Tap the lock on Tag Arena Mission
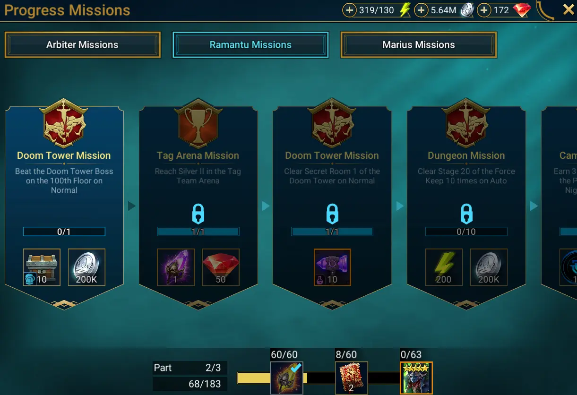The image size is (577, 395). coord(198,214)
